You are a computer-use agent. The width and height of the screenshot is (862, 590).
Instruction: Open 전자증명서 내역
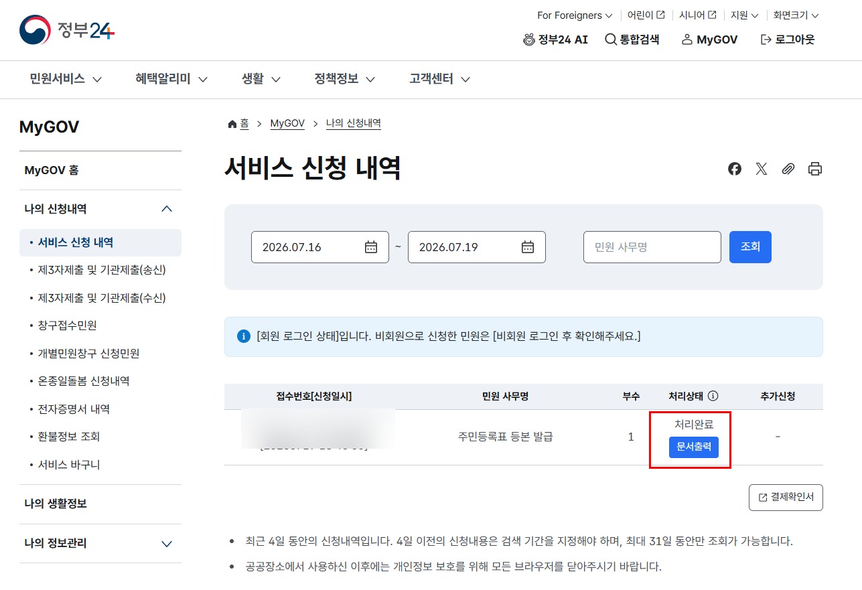coord(74,409)
